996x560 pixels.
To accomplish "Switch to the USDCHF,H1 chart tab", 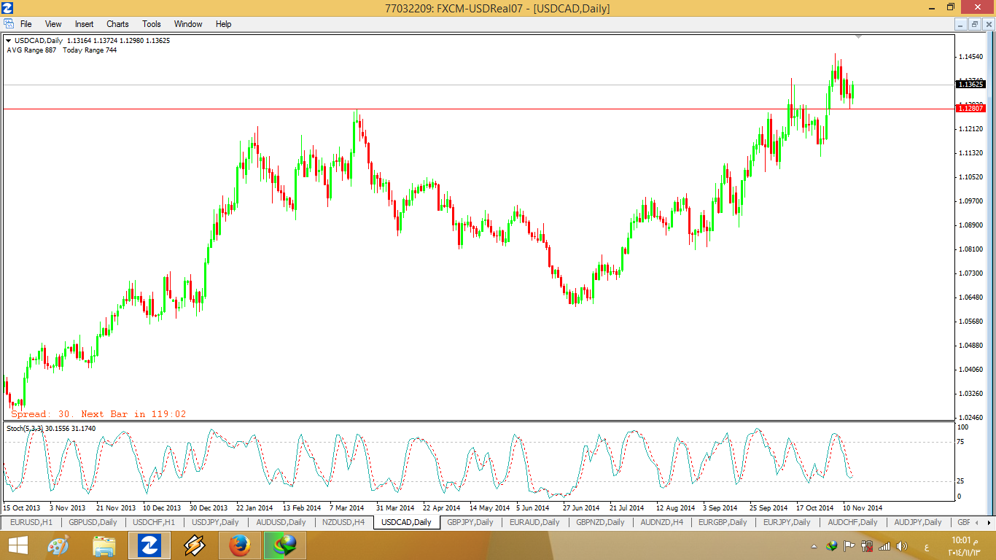I will coord(154,522).
